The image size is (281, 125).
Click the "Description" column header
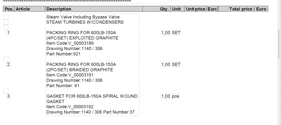[59, 9]
